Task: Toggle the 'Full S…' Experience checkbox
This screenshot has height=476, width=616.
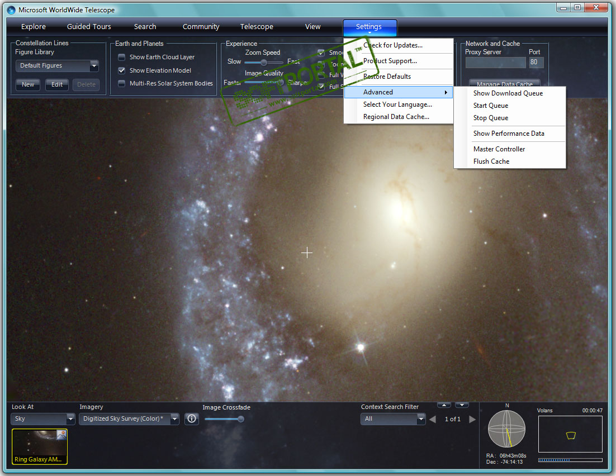Action: pos(321,87)
